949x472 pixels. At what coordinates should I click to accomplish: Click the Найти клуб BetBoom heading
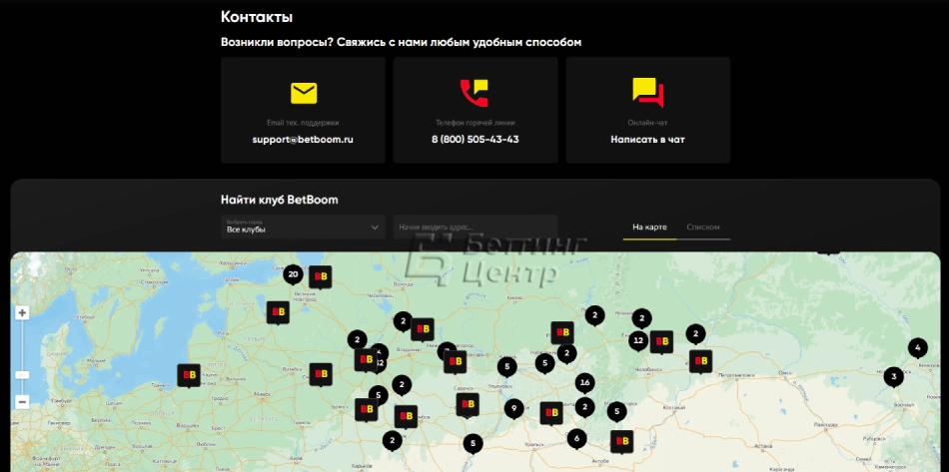280,200
